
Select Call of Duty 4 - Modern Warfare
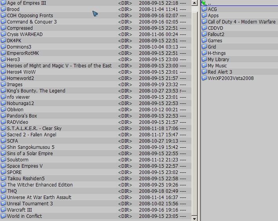[242, 22]
